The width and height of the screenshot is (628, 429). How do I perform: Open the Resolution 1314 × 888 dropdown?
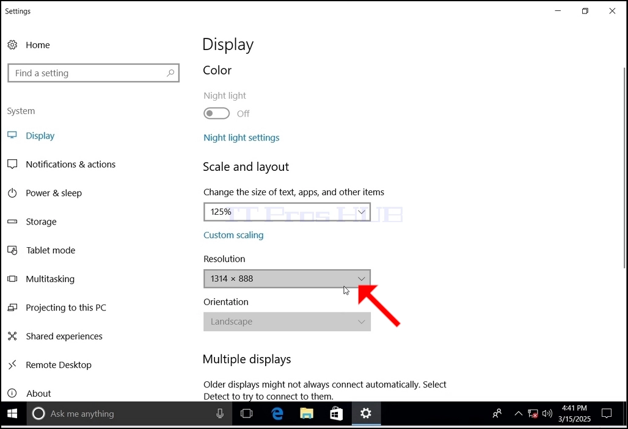tap(287, 278)
